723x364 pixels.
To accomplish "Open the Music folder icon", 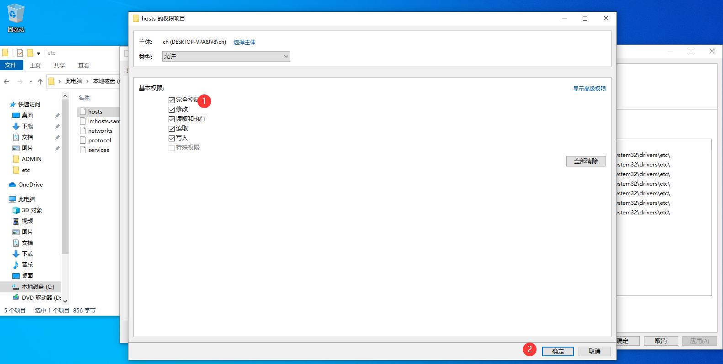I will pos(16,265).
